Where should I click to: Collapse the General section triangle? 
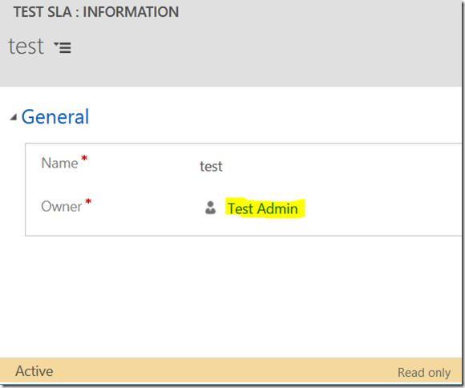click(x=13, y=118)
